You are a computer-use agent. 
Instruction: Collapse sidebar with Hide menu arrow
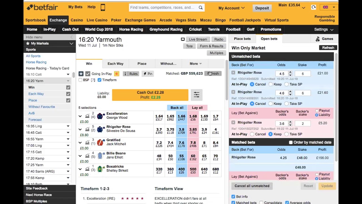point(71,37)
